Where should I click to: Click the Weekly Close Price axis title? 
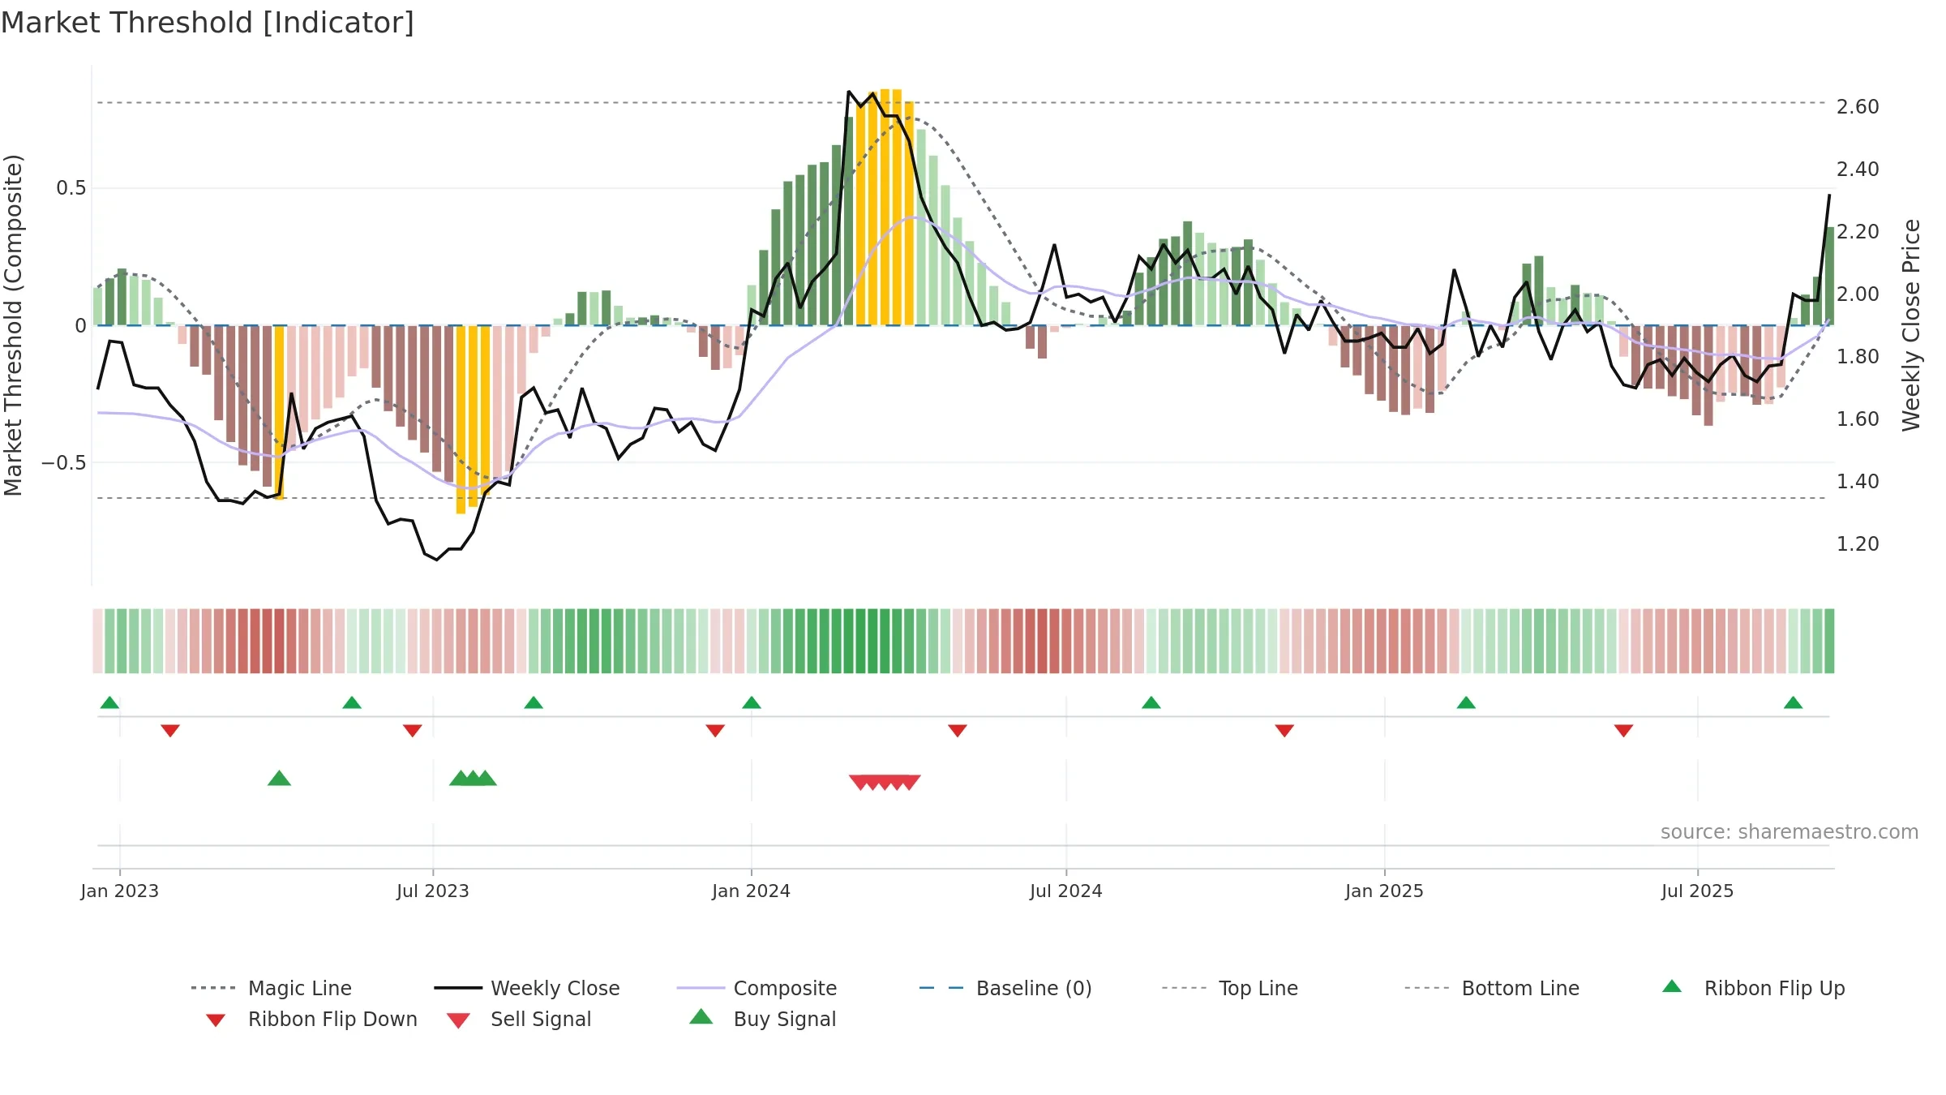(1911, 324)
